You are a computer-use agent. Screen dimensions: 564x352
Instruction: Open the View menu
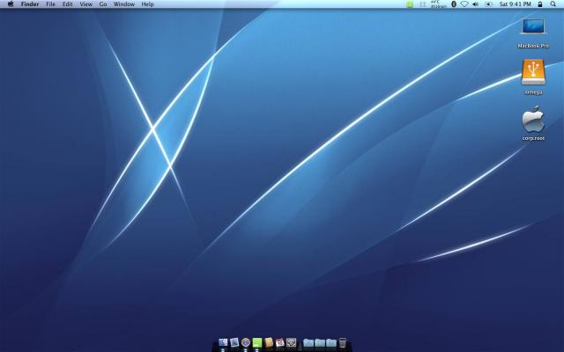point(86,4)
